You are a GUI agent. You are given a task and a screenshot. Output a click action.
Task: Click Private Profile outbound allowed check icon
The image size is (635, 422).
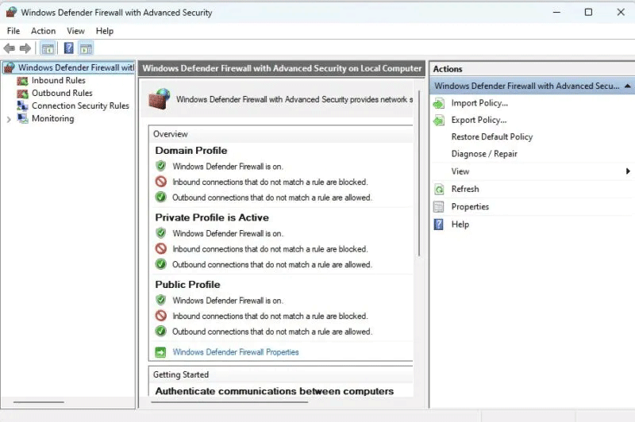pyautogui.click(x=161, y=264)
